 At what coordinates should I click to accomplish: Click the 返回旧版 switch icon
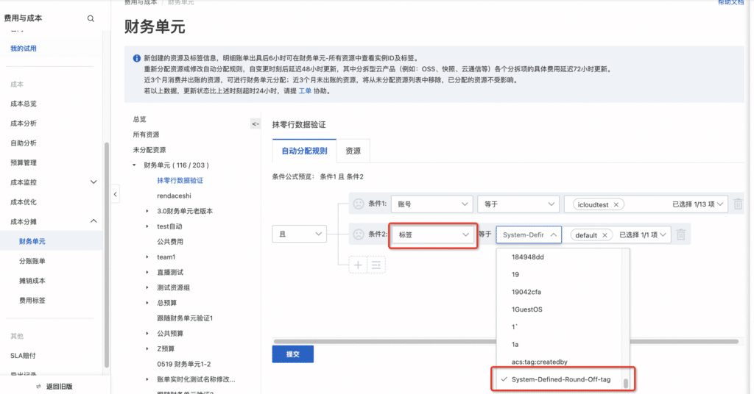tap(38, 387)
